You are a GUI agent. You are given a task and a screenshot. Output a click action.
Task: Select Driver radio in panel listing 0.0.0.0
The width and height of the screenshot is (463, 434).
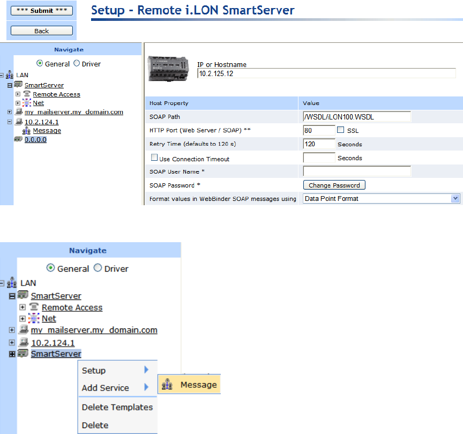(x=77, y=63)
